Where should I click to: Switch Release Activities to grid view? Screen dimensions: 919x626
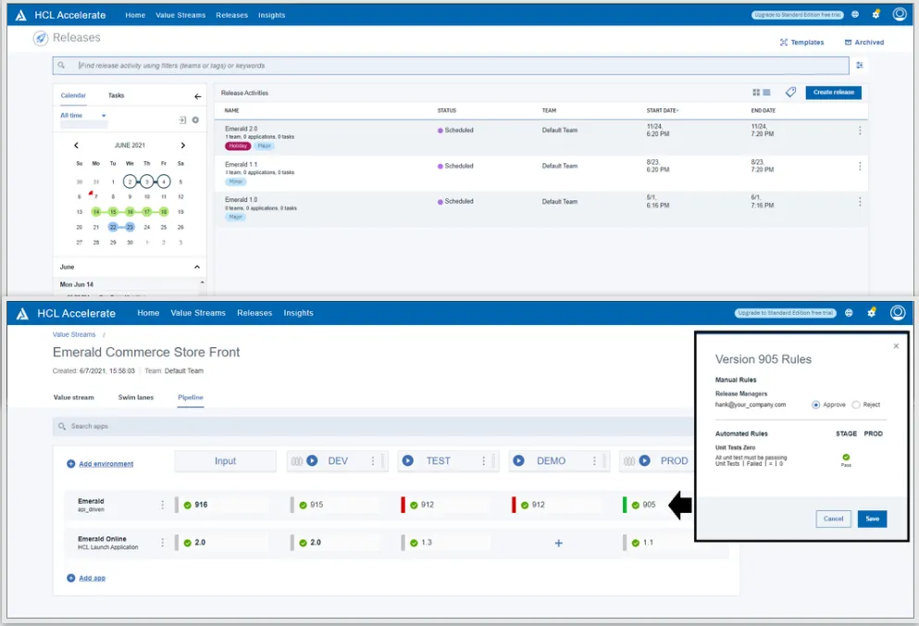(x=756, y=93)
